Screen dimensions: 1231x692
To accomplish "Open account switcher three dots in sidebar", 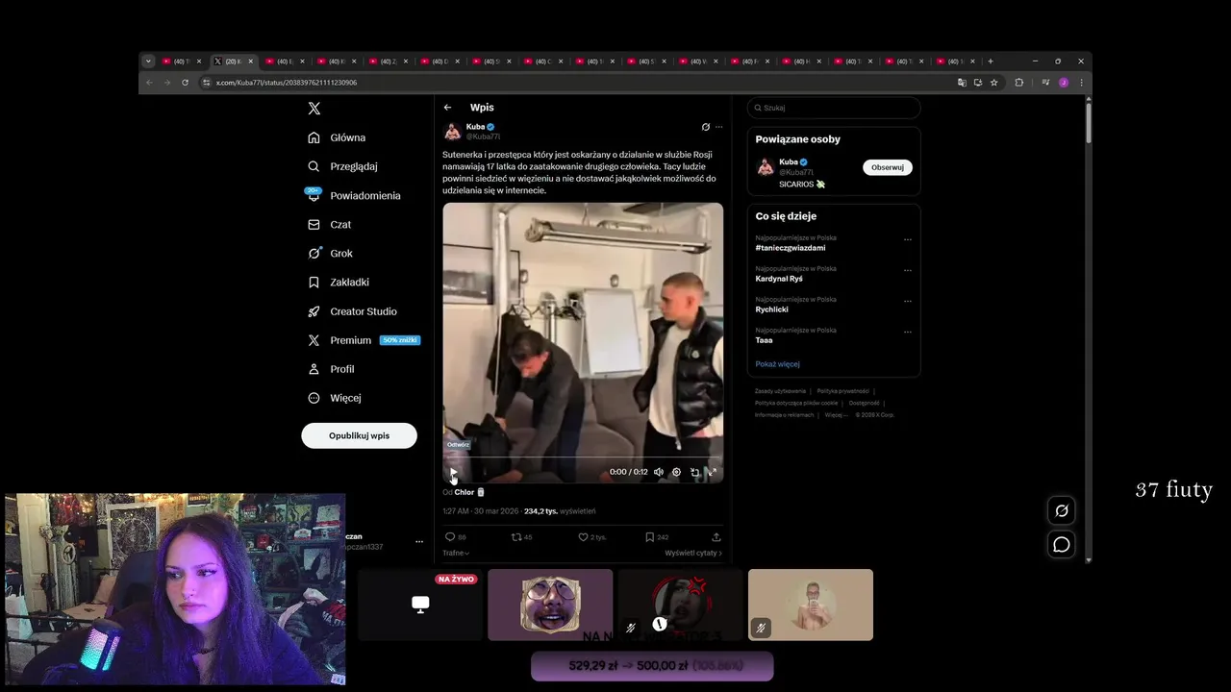I will tap(418, 541).
